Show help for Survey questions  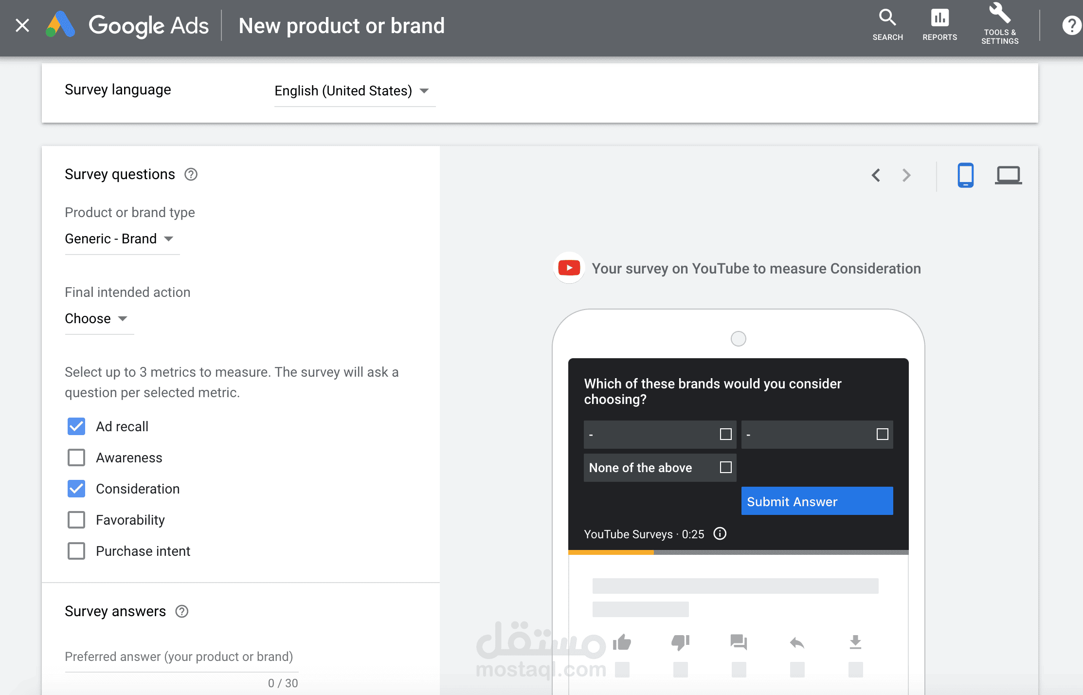tap(191, 174)
